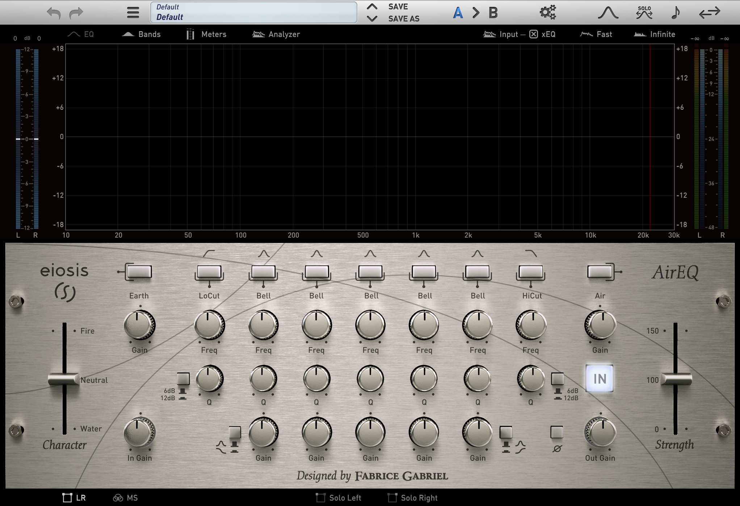
Task: Open the hamburger preset menu
Action: click(133, 13)
